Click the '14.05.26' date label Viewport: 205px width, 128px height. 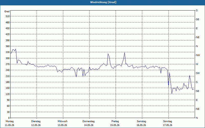pyautogui.click(x=89, y=125)
